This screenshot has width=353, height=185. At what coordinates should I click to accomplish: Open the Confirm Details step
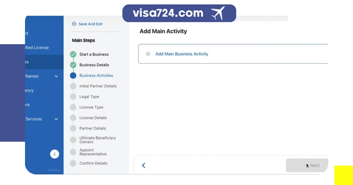93,163
